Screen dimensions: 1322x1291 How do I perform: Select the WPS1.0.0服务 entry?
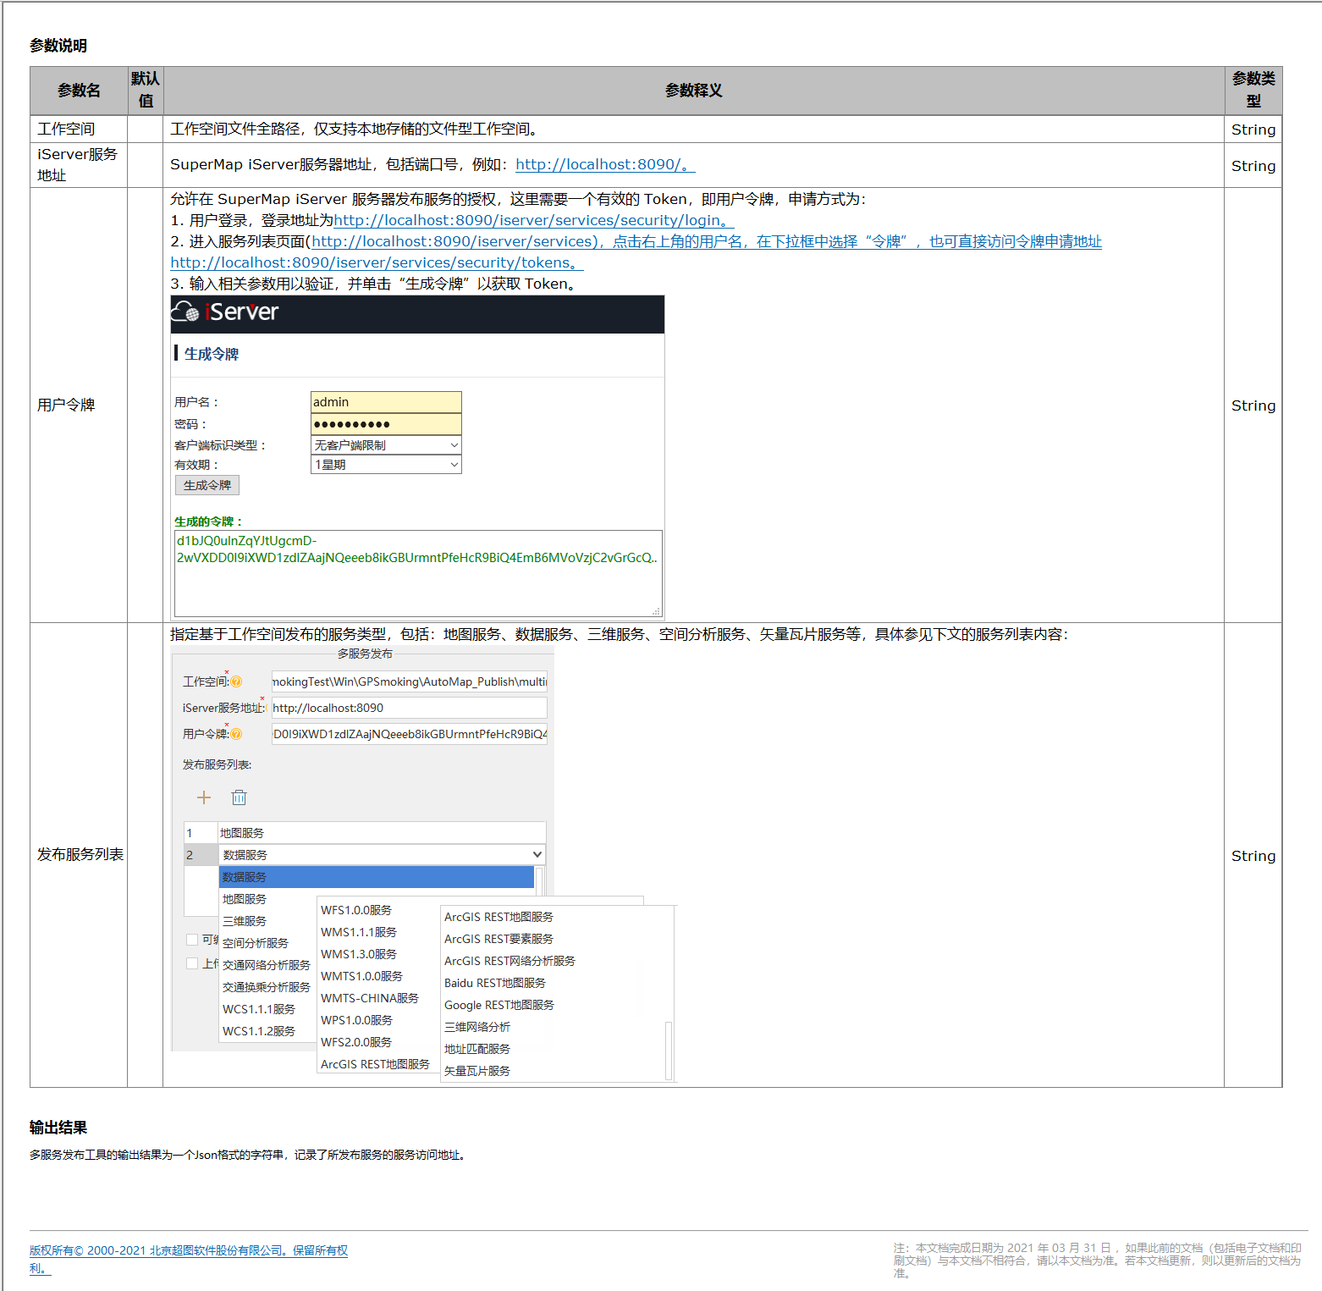click(356, 1020)
